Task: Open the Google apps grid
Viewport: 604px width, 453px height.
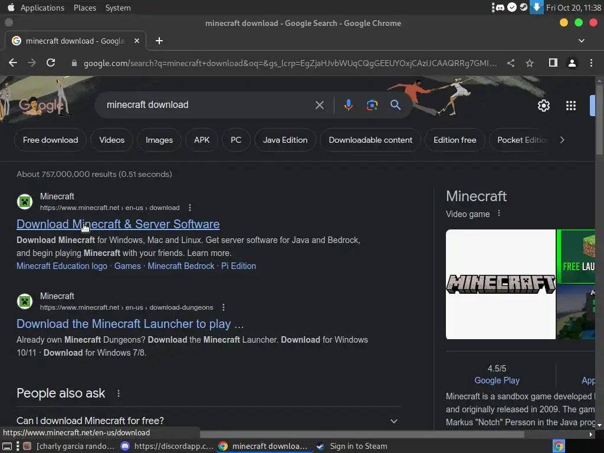Action: [x=571, y=106]
